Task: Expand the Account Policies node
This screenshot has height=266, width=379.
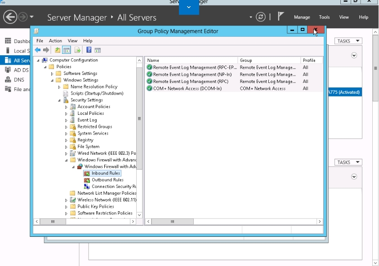Action: coord(67,107)
